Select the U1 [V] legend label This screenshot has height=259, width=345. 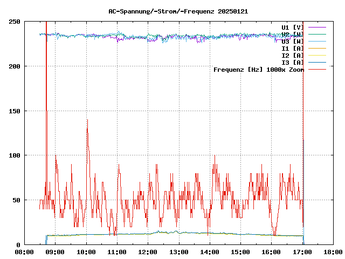point(292,27)
